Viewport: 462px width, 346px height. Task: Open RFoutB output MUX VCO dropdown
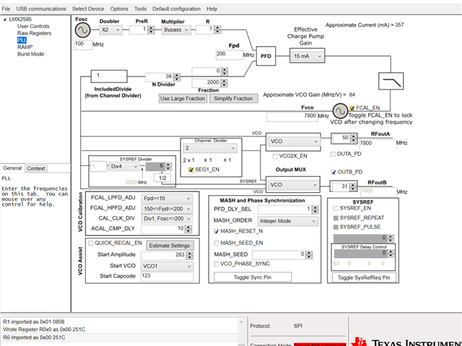coord(293,185)
